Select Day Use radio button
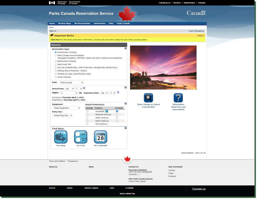The height and width of the screenshot is (199, 257). 56,68
